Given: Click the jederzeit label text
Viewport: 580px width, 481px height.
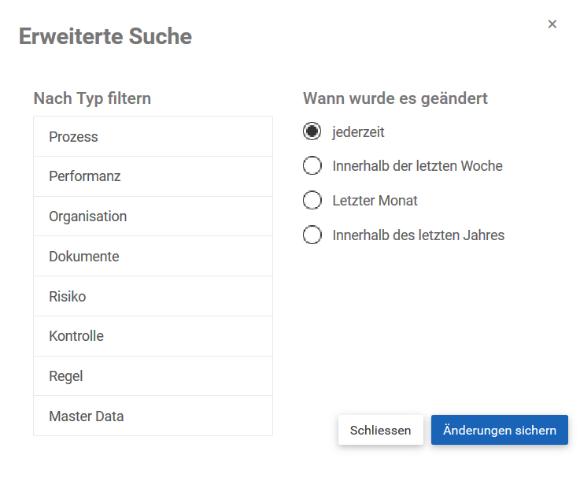Looking at the screenshot, I should (358, 132).
